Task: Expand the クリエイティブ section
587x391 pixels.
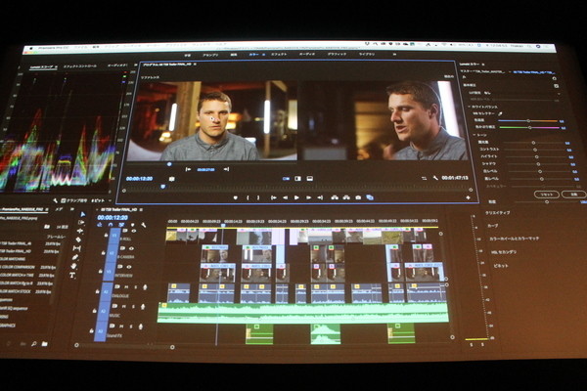Action: click(497, 212)
